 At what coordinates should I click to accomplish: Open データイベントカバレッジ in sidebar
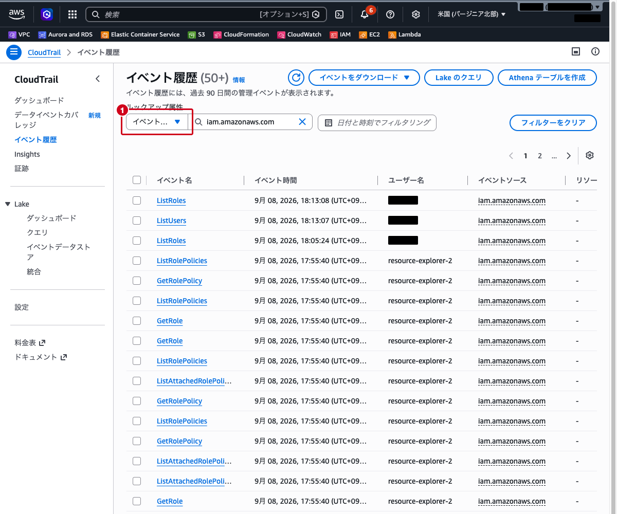click(46, 120)
